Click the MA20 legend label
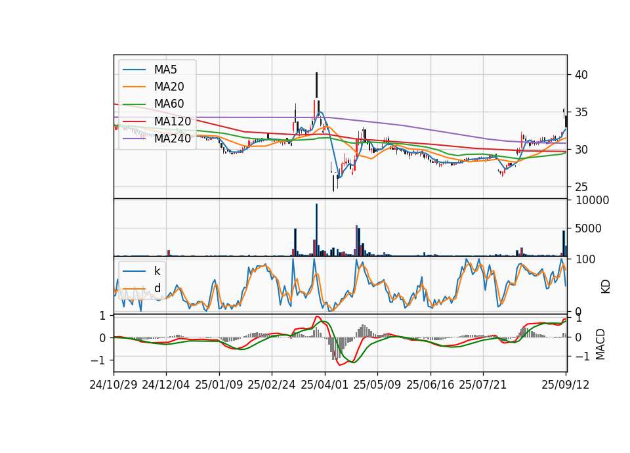 (x=169, y=87)
